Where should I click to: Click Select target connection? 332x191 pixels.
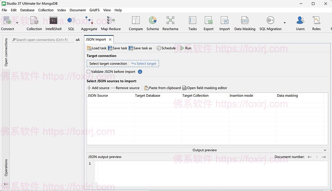pyautogui.click(x=108, y=63)
